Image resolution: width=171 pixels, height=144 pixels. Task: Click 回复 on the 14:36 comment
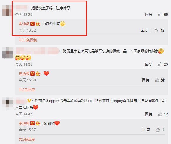(x=149, y=64)
